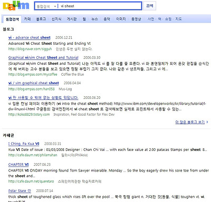
Task: Open the 신지식 tab
Action: click(x=56, y=19)
